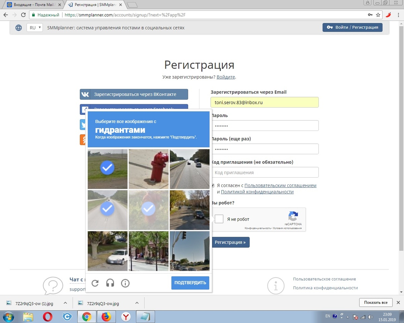This screenshot has width=404, height=323.
Task: Click the Регистрация submit button
Action: [x=230, y=242]
